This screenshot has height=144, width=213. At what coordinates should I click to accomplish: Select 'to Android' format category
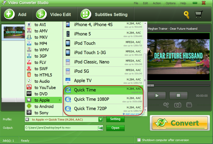(x=44, y=106)
